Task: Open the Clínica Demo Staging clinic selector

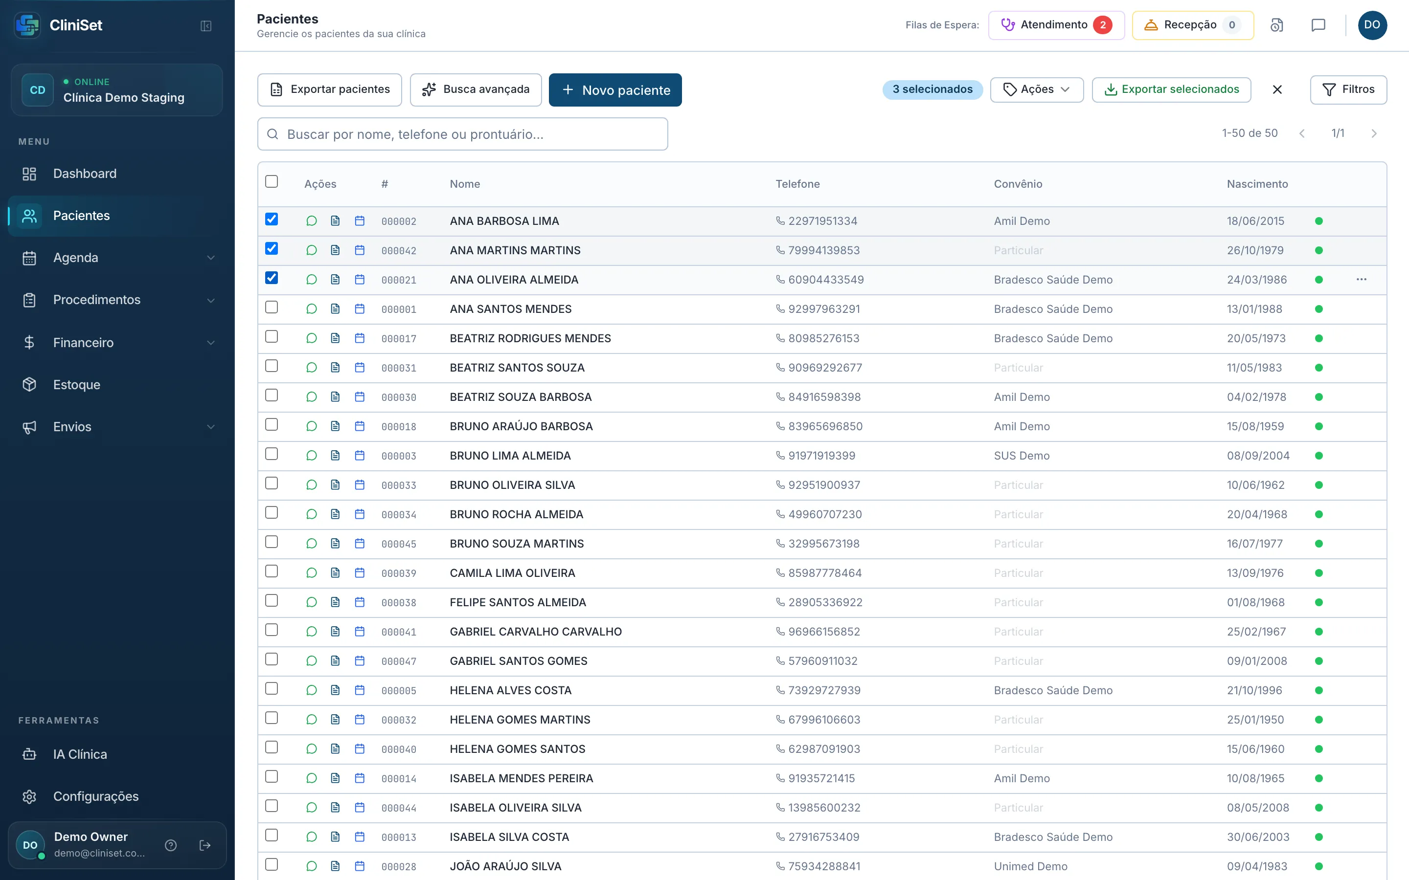Action: pyautogui.click(x=117, y=90)
